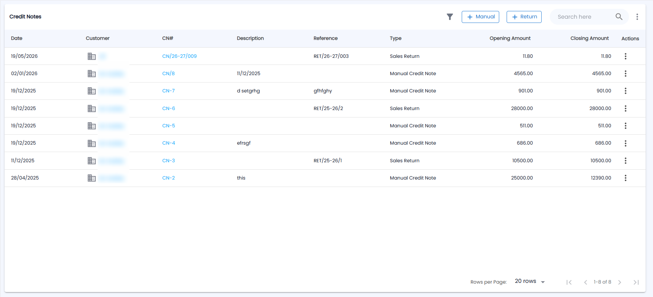Select date 28/04/2025 cell
The width and height of the screenshot is (653, 297).
pyautogui.click(x=25, y=178)
